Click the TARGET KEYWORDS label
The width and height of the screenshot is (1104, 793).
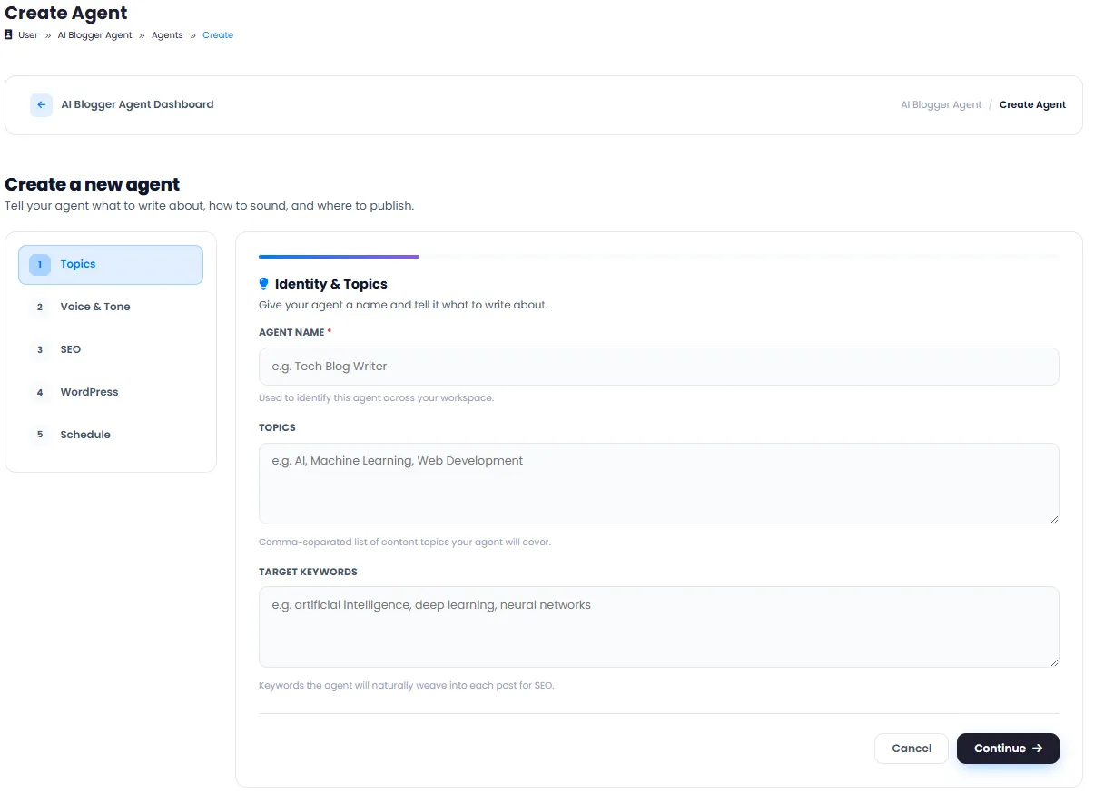[x=308, y=573]
